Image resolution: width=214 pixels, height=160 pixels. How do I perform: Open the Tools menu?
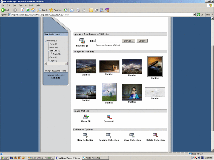pos(31,5)
